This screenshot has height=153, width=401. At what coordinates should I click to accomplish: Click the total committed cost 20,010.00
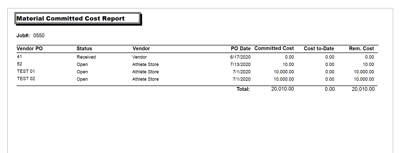tap(282, 89)
